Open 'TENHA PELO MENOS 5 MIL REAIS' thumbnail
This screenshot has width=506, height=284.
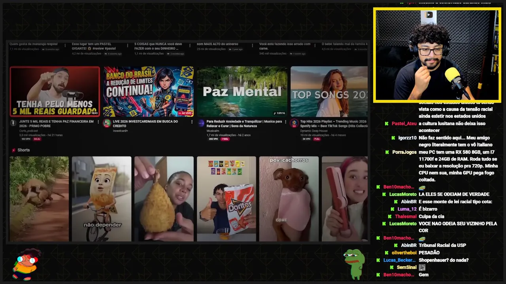pos(55,92)
